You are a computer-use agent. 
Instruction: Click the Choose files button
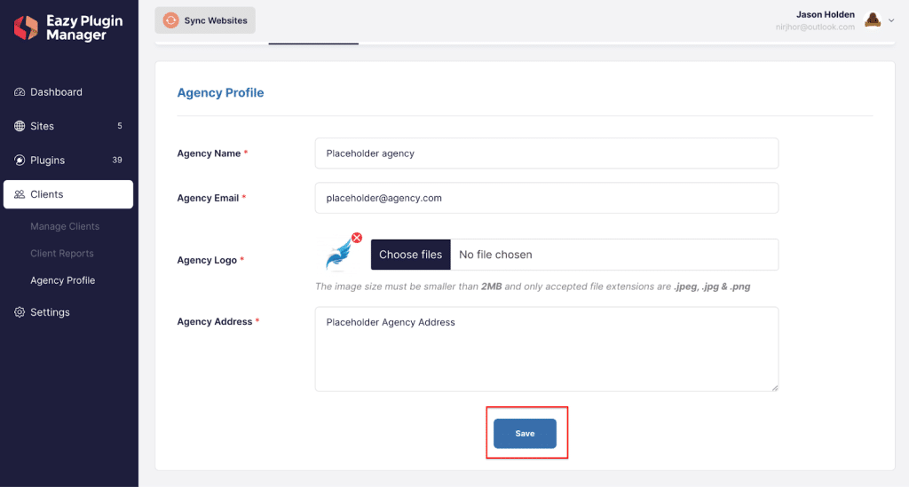pyautogui.click(x=410, y=255)
